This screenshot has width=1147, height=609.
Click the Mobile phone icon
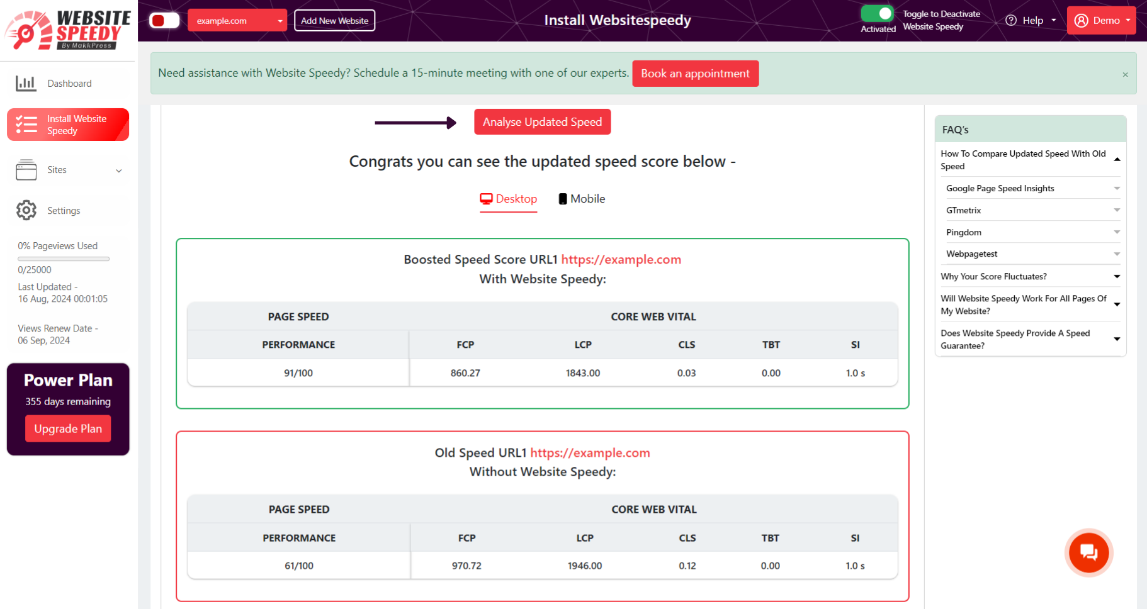(563, 199)
